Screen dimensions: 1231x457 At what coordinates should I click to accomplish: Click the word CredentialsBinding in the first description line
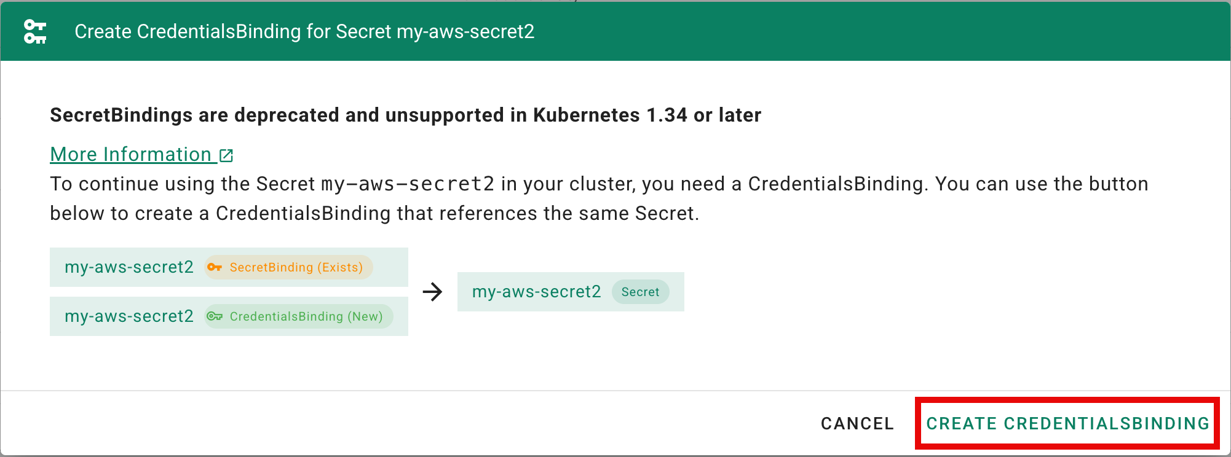836,184
